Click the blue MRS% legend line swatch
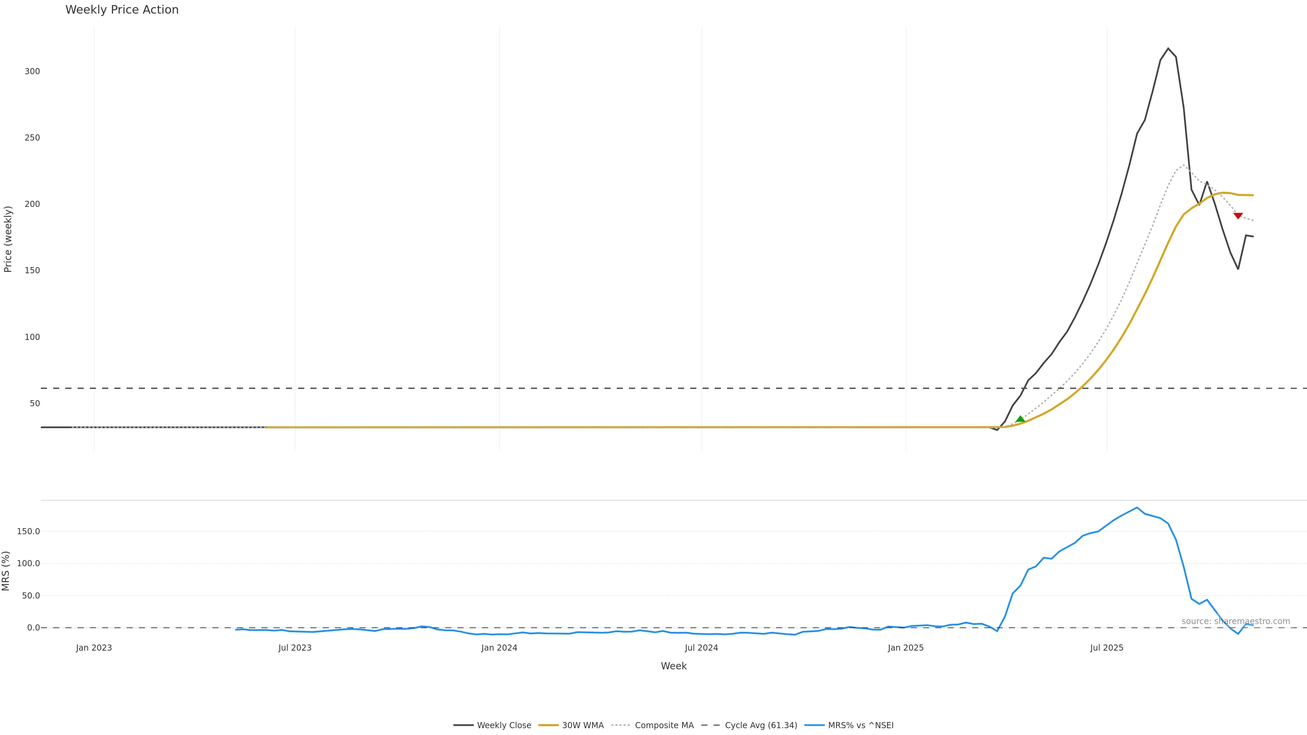 pyautogui.click(x=814, y=725)
